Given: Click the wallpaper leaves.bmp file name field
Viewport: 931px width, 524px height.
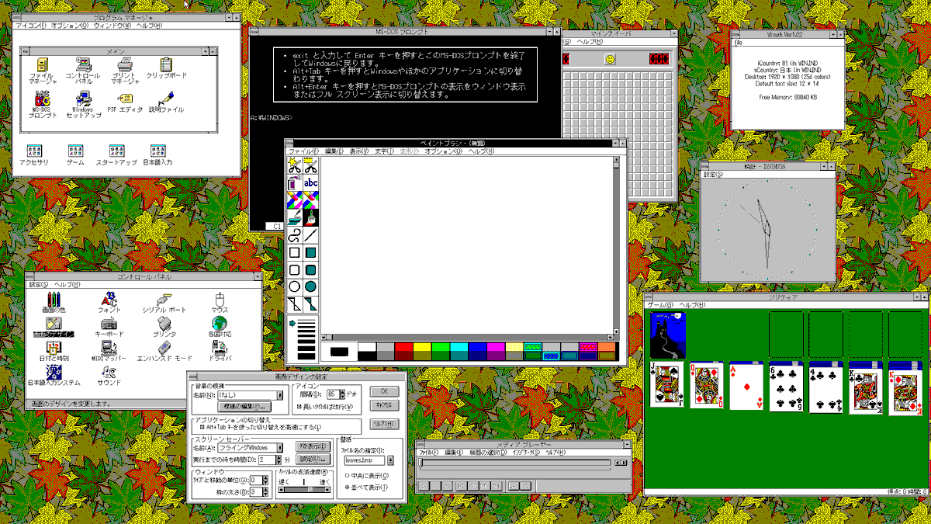Looking at the screenshot, I should [364, 460].
